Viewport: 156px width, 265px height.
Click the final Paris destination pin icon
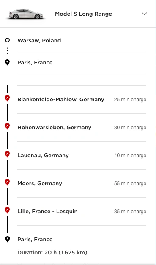pos(8,239)
